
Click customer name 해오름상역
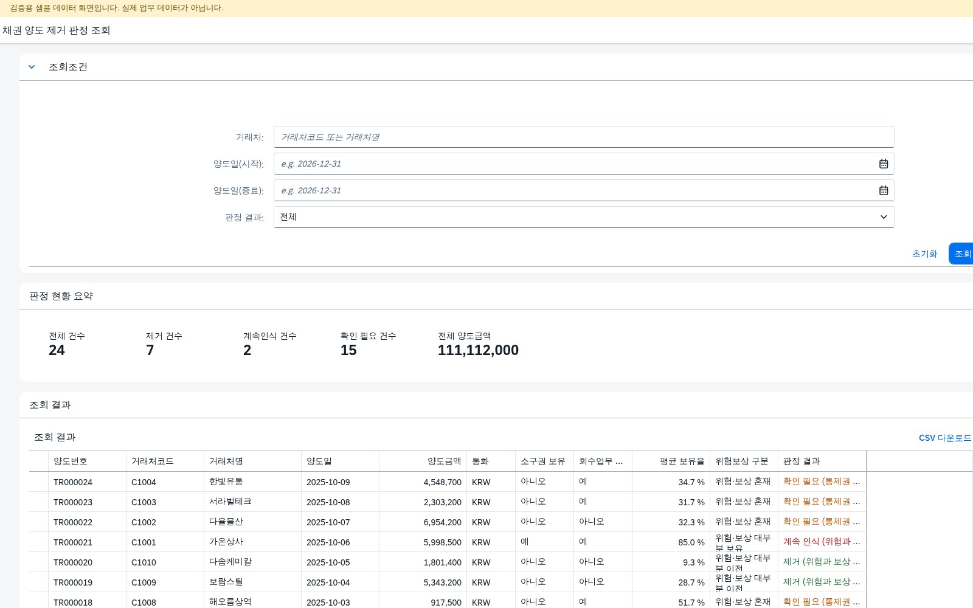[x=230, y=601]
